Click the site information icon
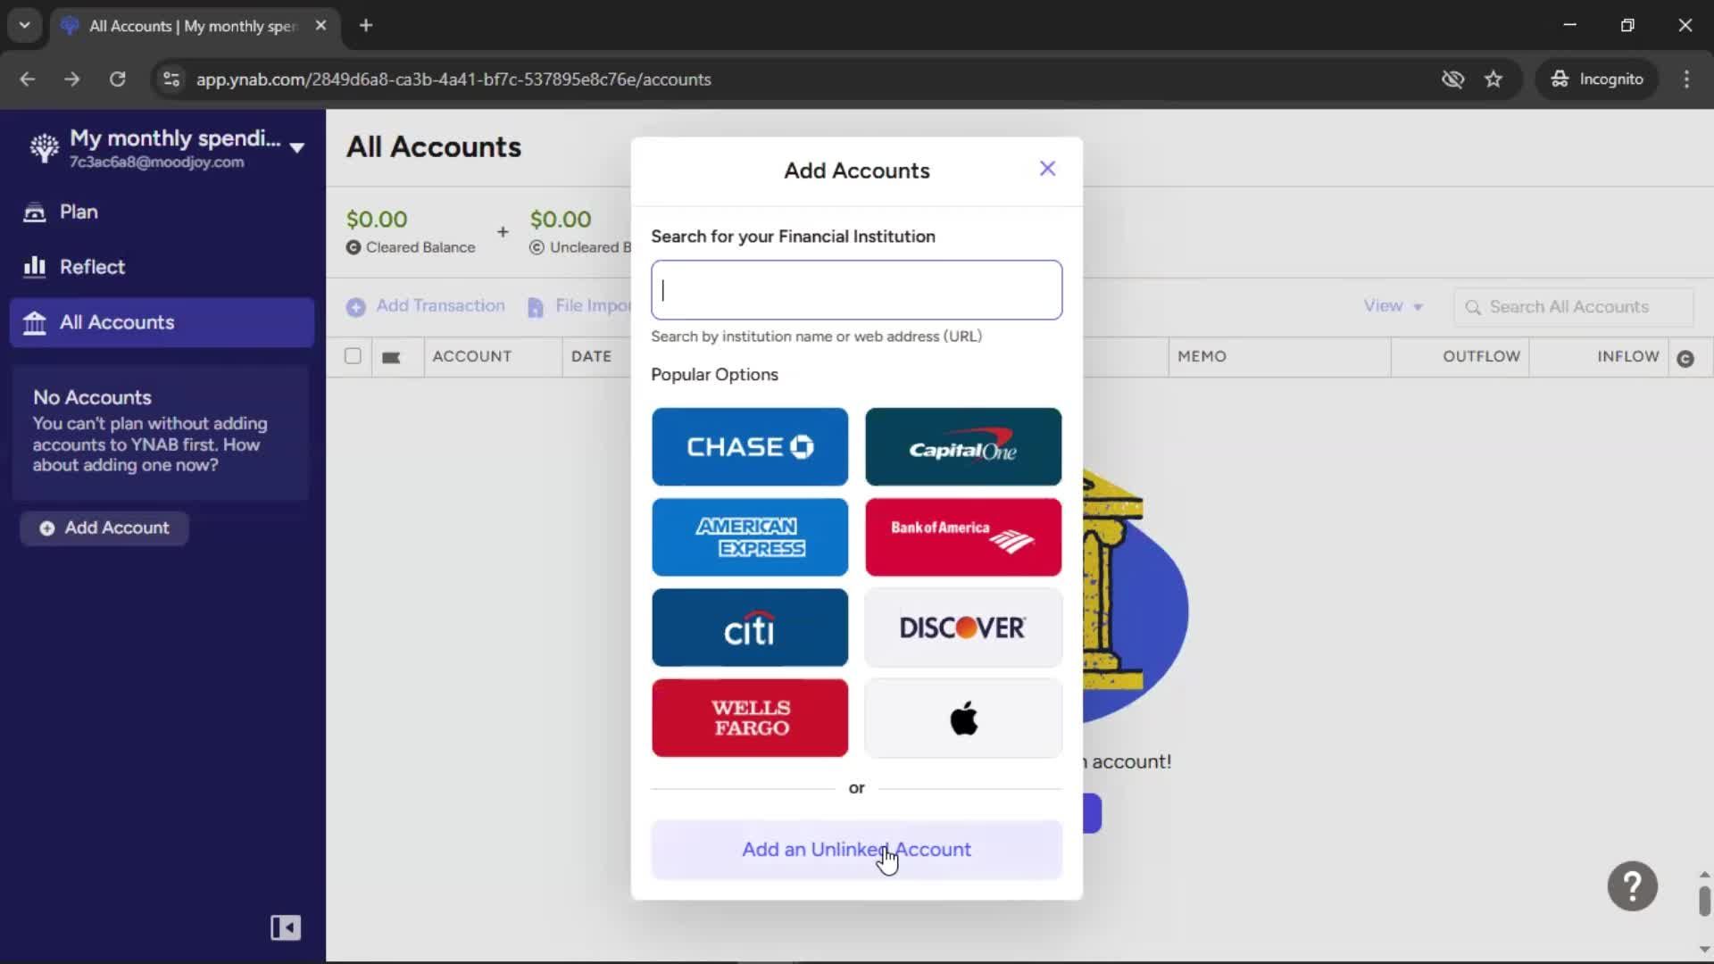Screen dimensions: 1714x964 pos(171,79)
